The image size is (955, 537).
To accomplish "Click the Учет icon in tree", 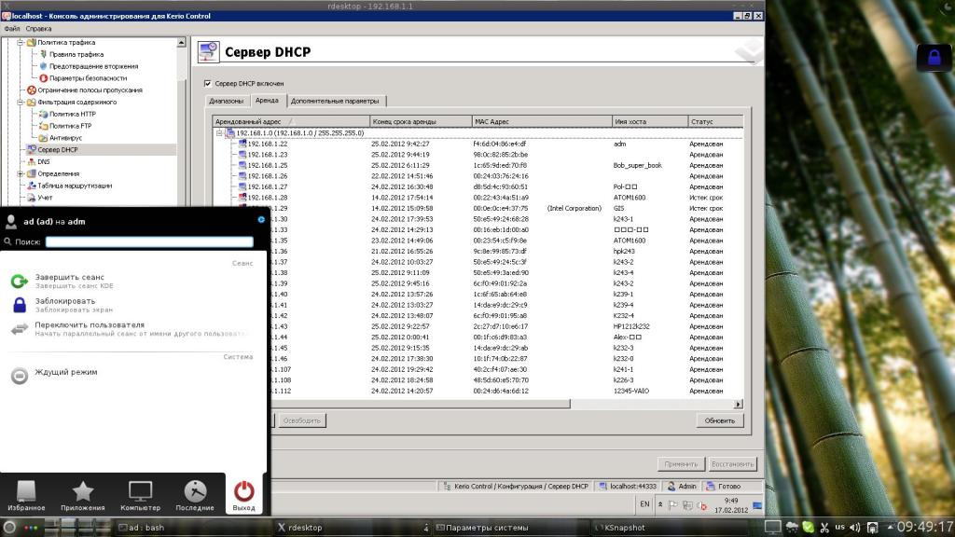I will [x=32, y=198].
